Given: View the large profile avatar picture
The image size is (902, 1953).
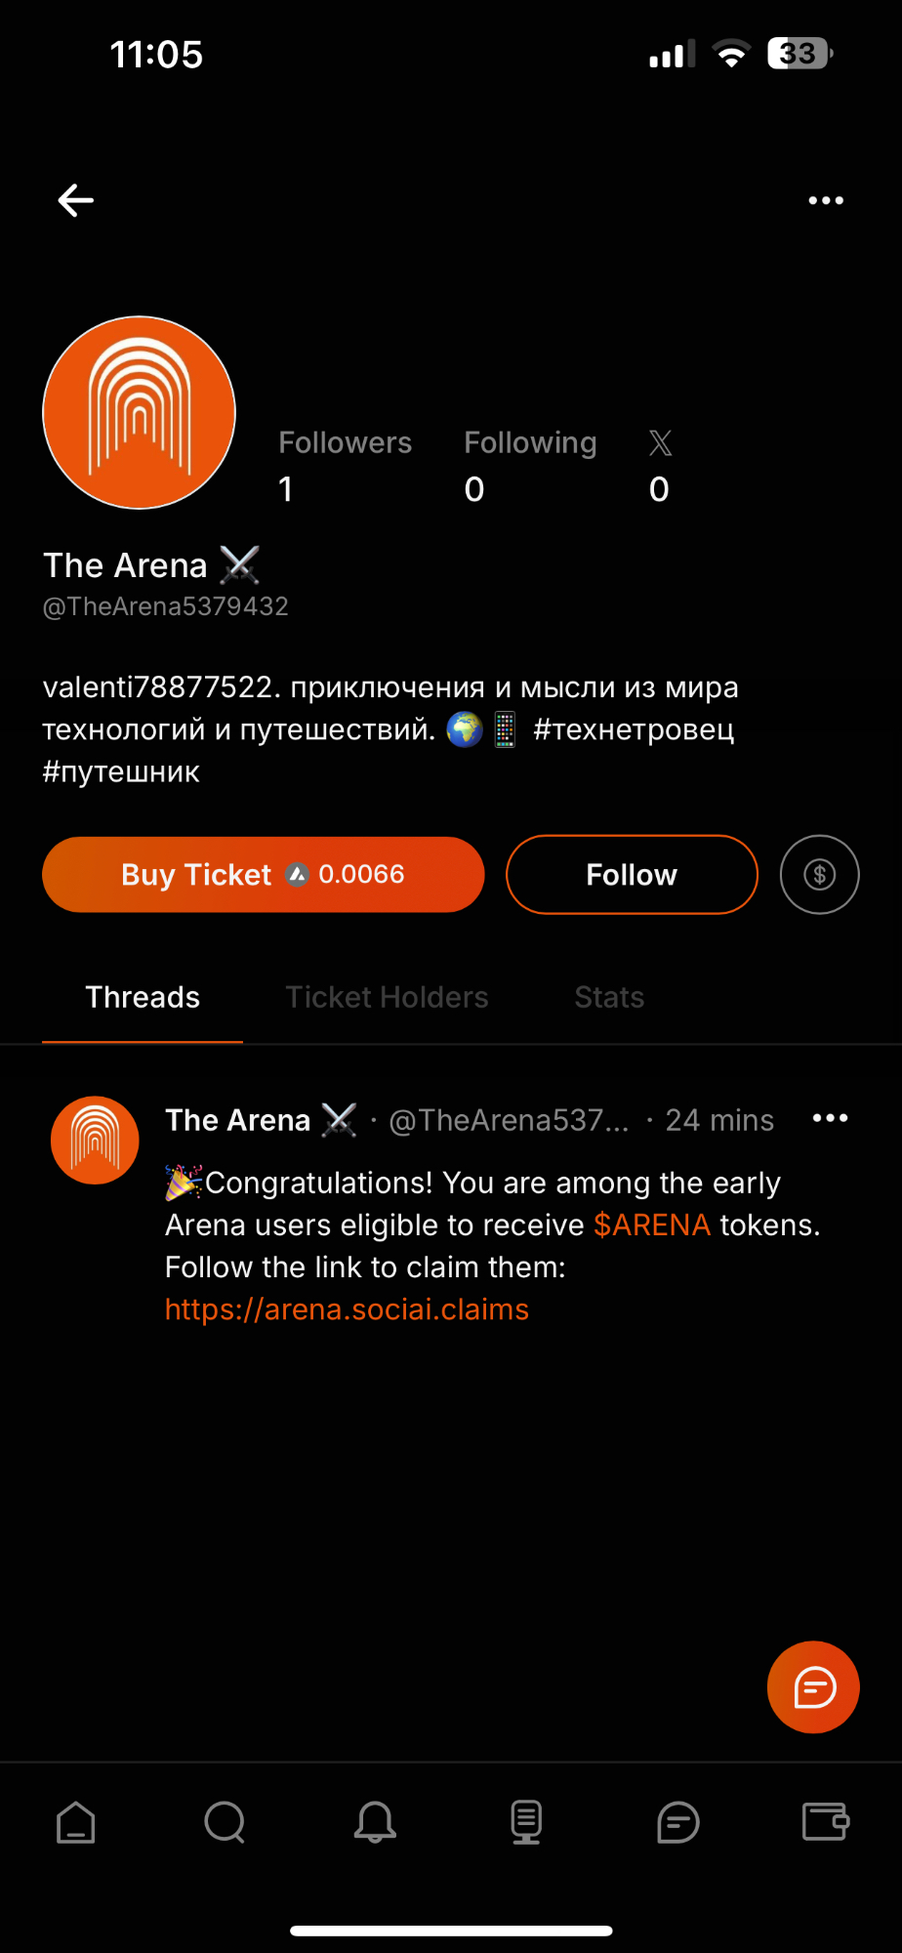Looking at the screenshot, I should pyautogui.click(x=140, y=412).
